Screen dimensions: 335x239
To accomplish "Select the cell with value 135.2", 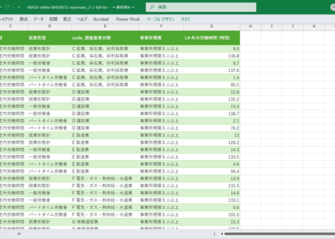I will click(x=211, y=99).
